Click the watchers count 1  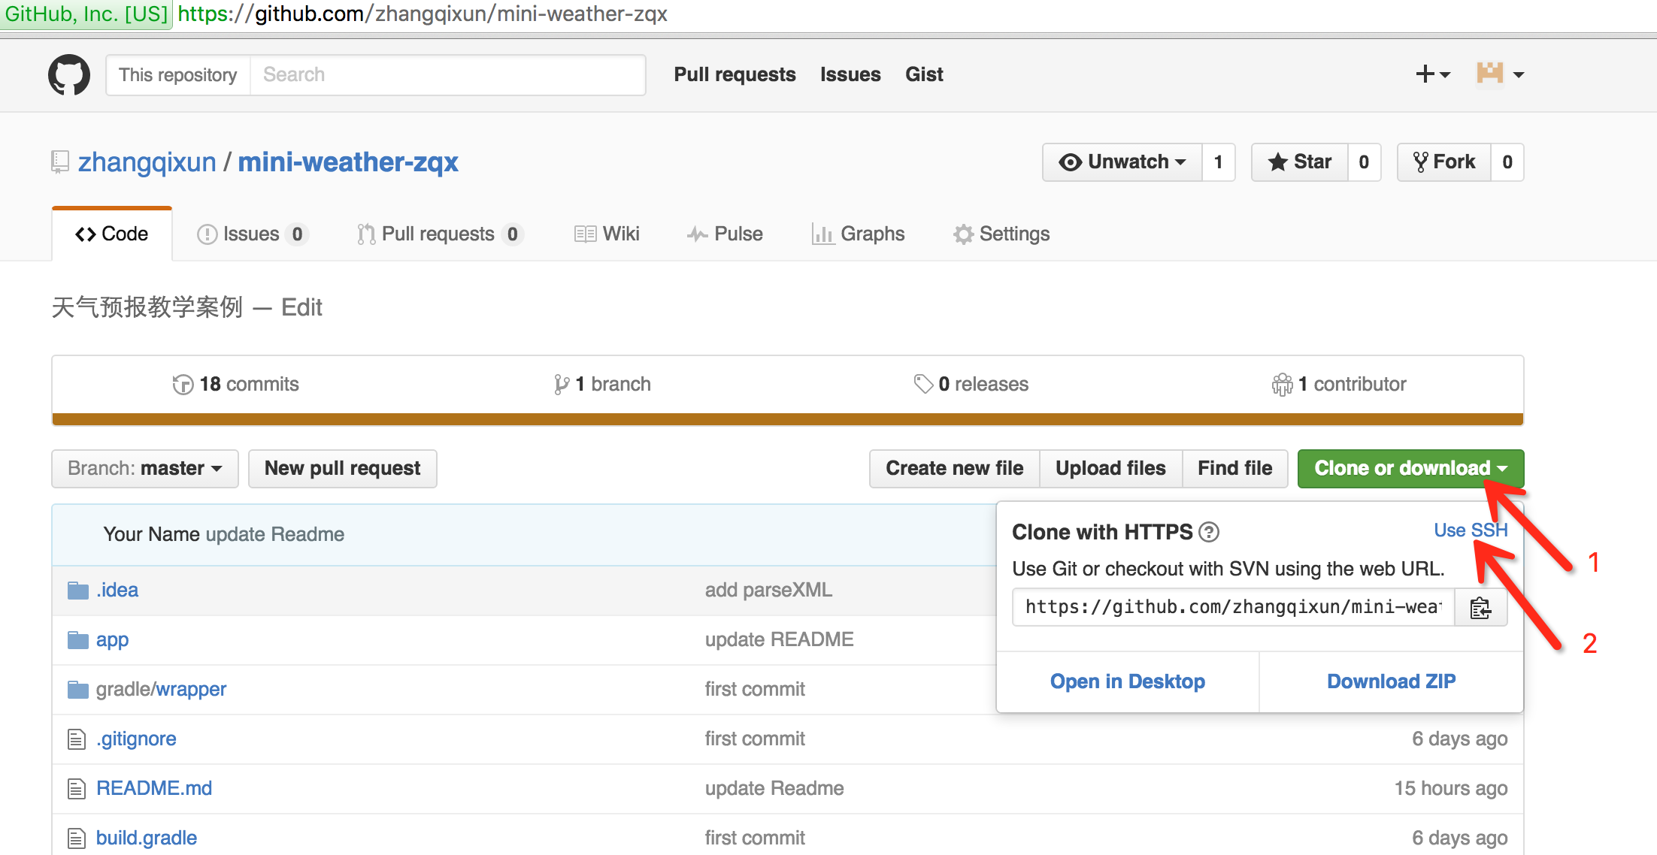pyautogui.click(x=1219, y=162)
